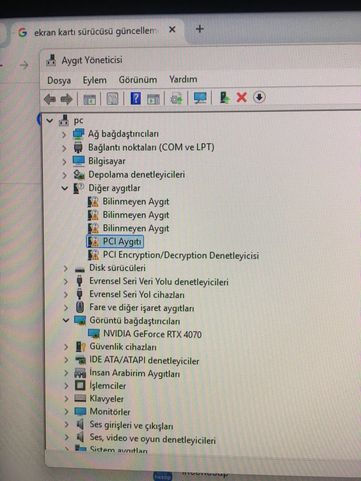The height and width of the screenshot is (481, 361).
Task: Open the Dosya menu
Action: click(x=59, y=81)
